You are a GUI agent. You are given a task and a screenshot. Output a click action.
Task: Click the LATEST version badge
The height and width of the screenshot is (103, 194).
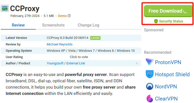coord(95,38)
